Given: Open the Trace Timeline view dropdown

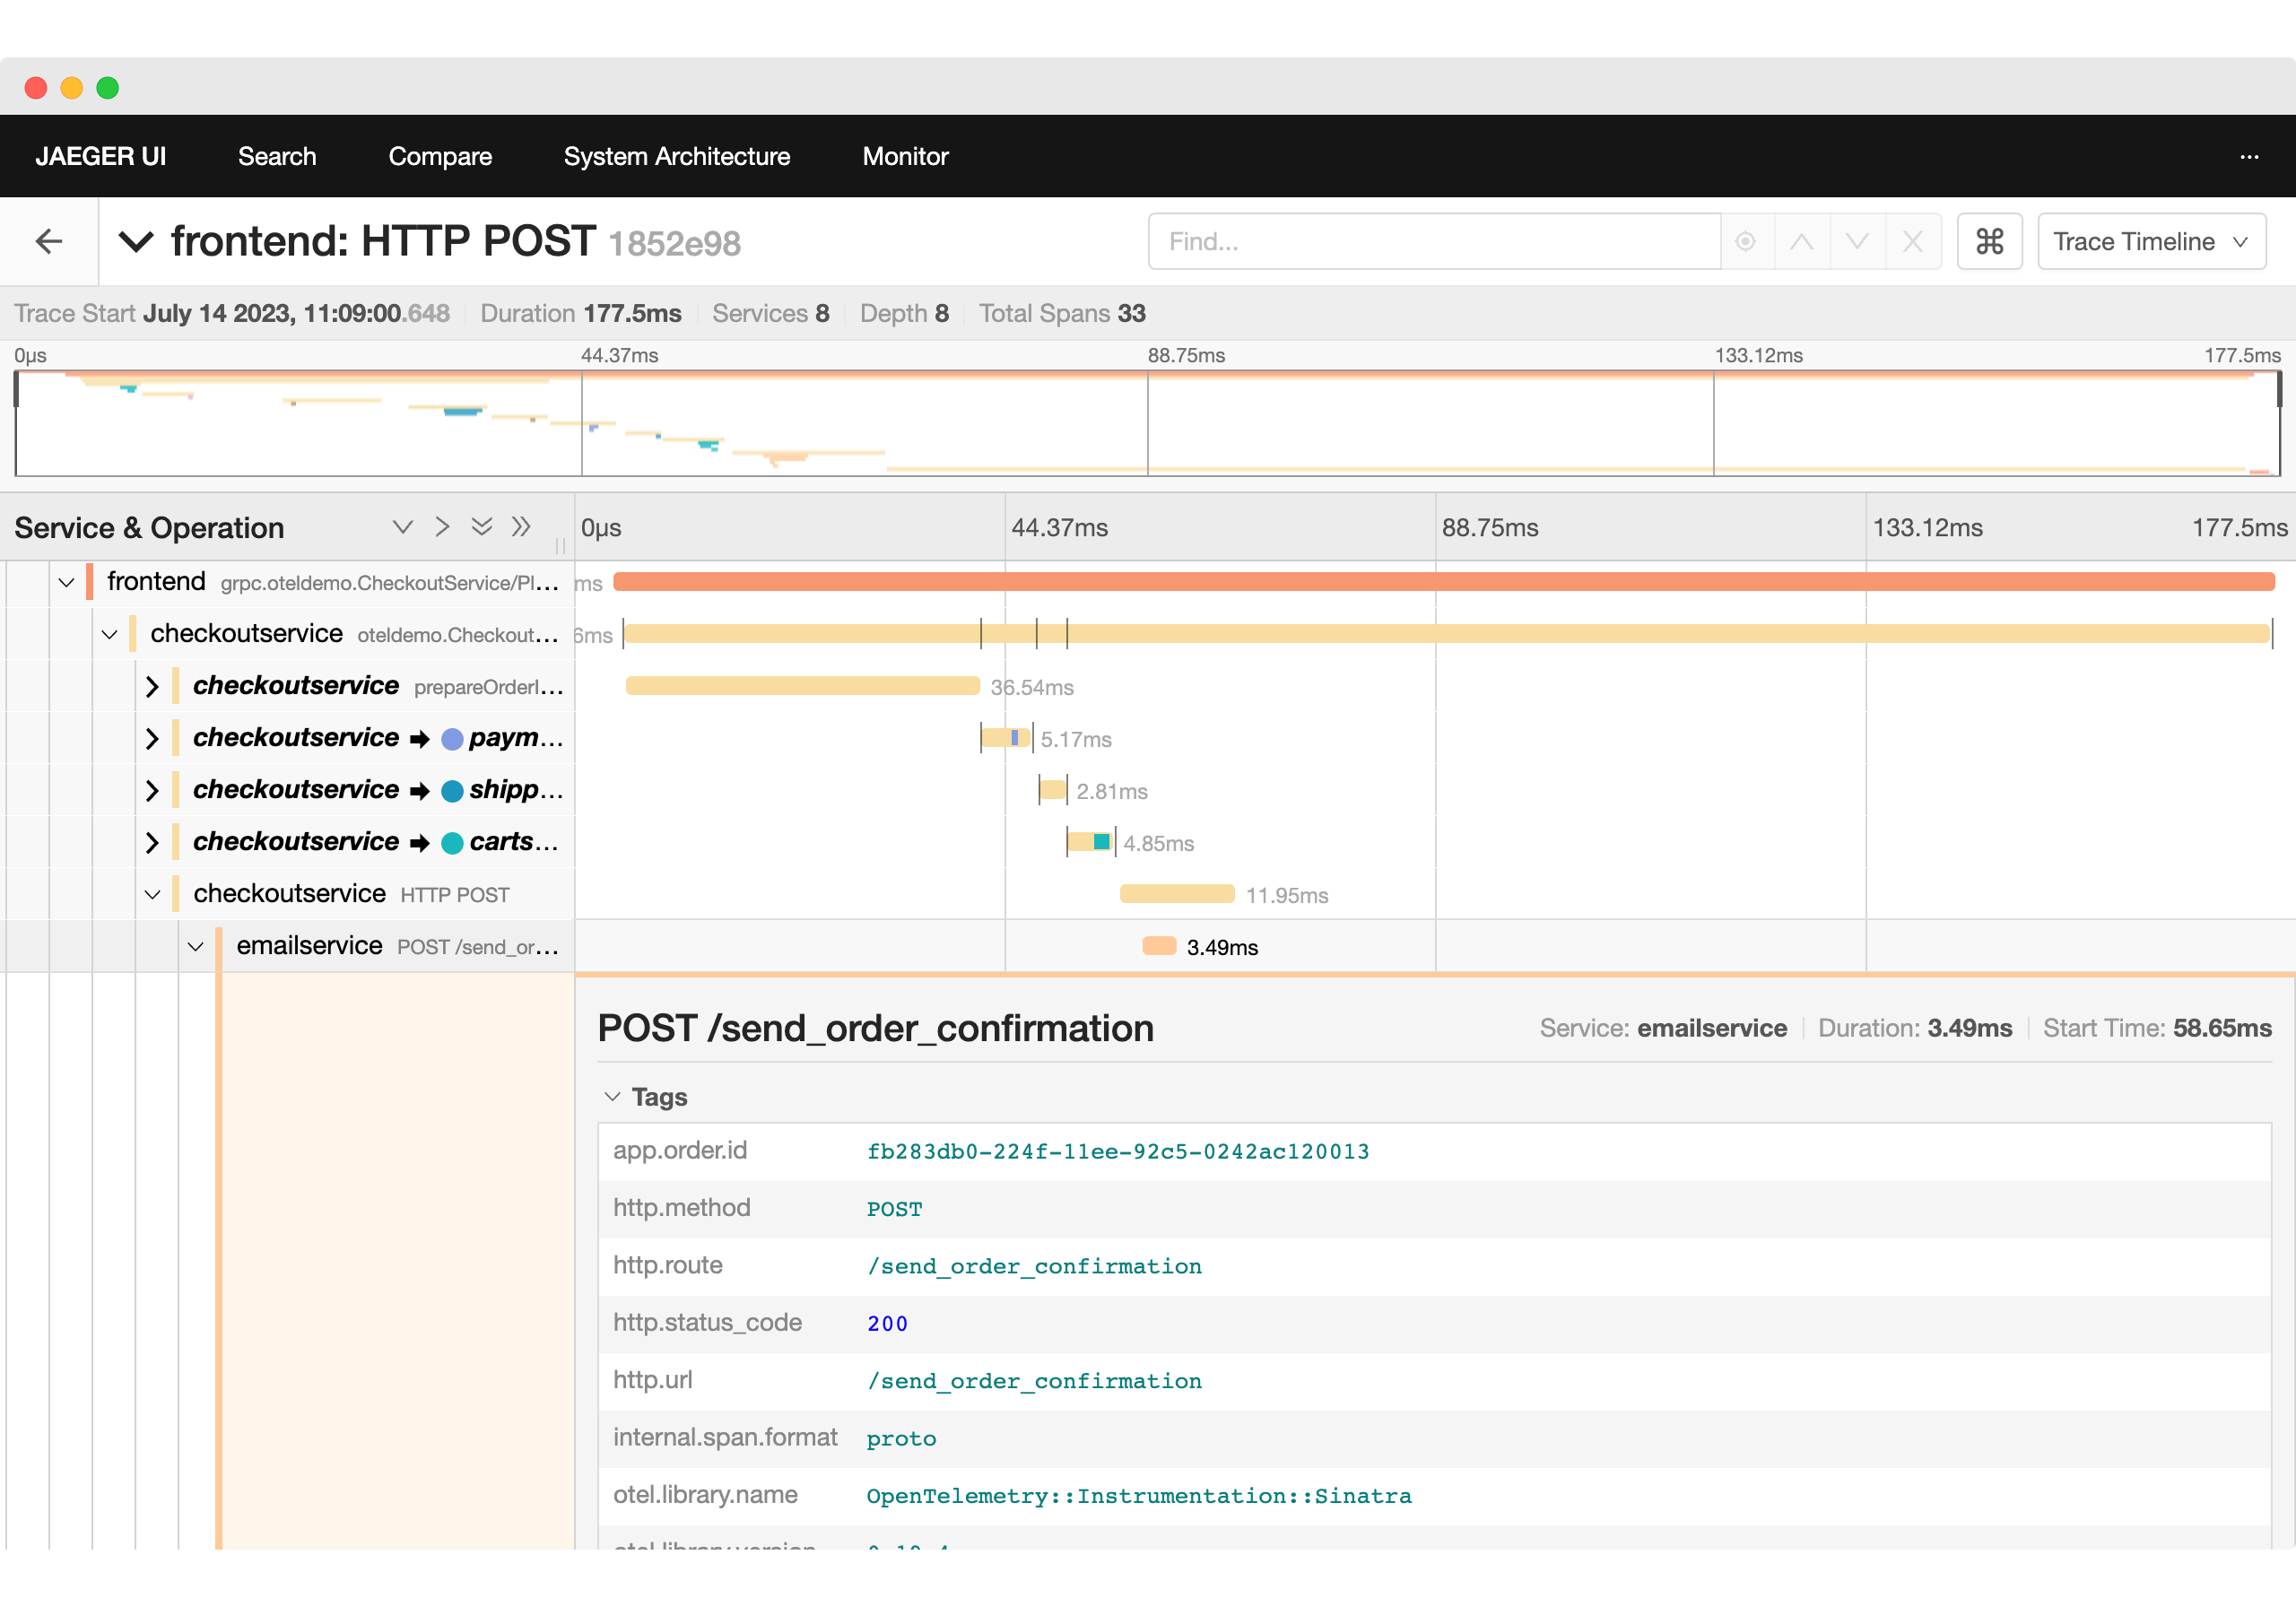Looking at the screenshot, I should click(2151, 241).
